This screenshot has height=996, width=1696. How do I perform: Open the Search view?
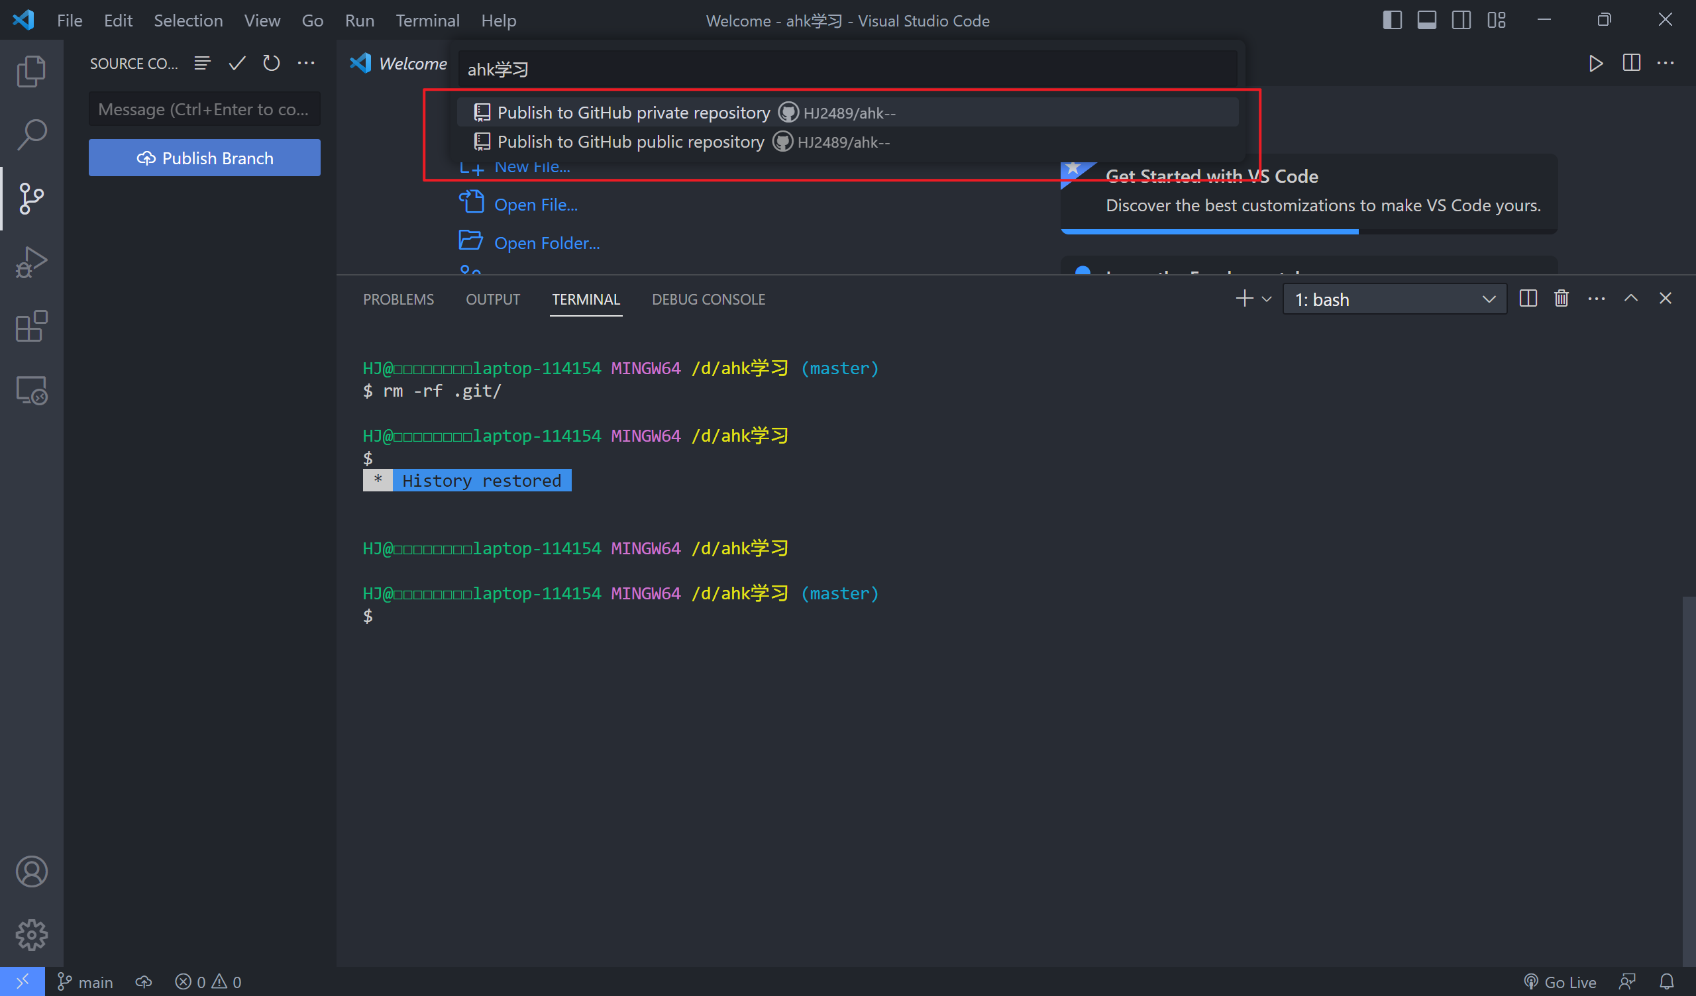tap(31, 133)
